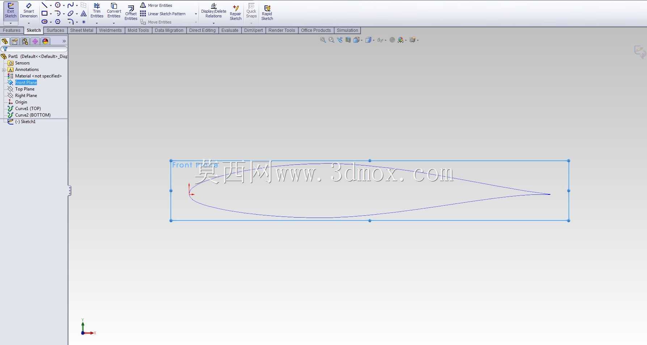Expand manager tabs with double chevron
The width and height of the screenshot is (647, 345).
64,41
